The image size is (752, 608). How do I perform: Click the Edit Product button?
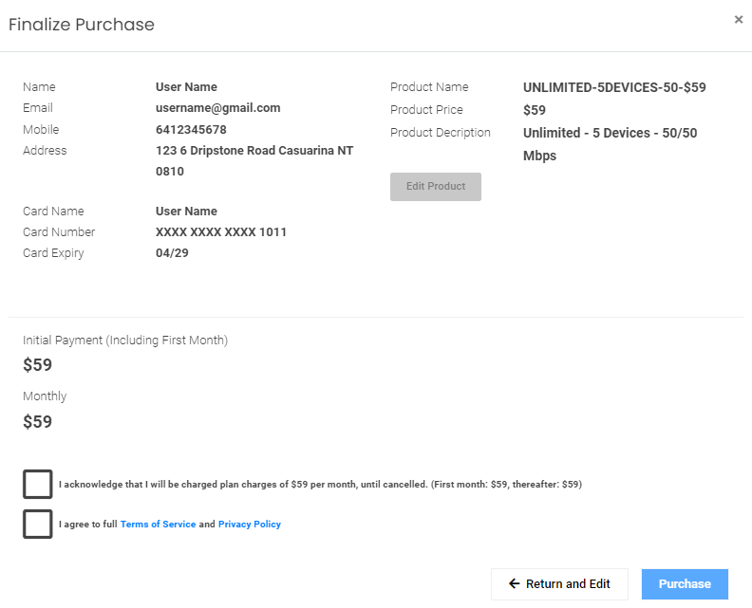(436, 186)
